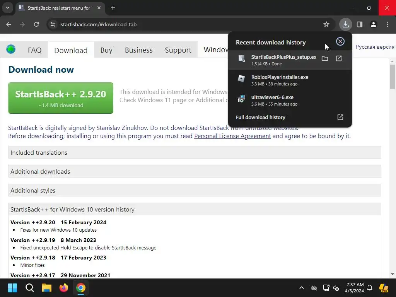Open the tab search dropdown arrow
Viewport: 396px width, 297px height.
pyautogui.click(x=8, y=8)
